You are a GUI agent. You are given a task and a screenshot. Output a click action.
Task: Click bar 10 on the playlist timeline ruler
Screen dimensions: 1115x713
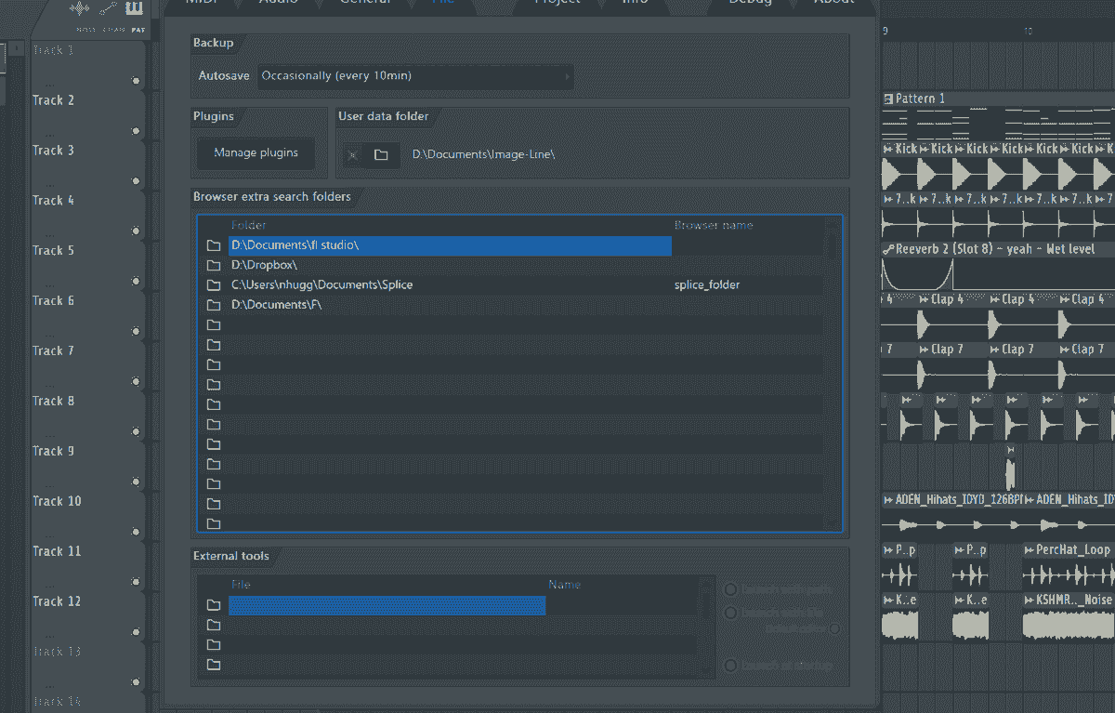(x=1028, y=31)
